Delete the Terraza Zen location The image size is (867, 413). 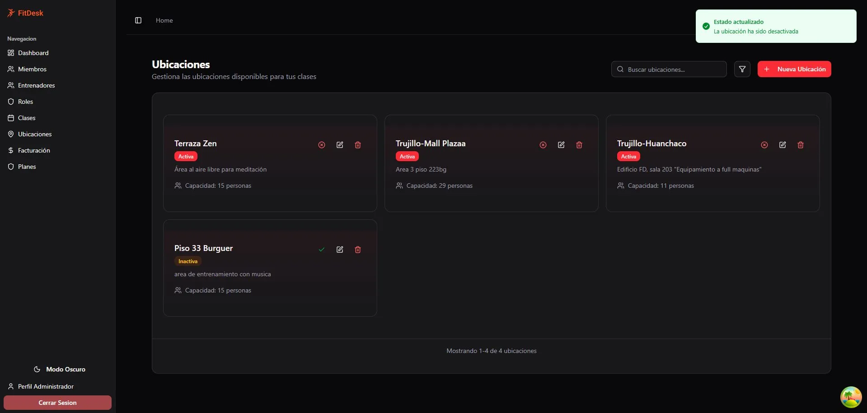click(x=358, y=145)
